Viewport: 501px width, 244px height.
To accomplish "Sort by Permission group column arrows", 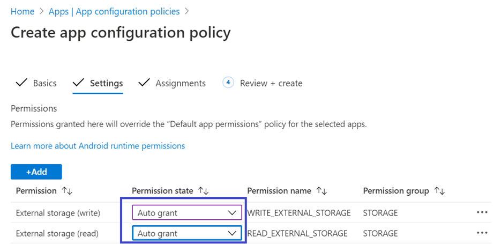I will 439,191.
